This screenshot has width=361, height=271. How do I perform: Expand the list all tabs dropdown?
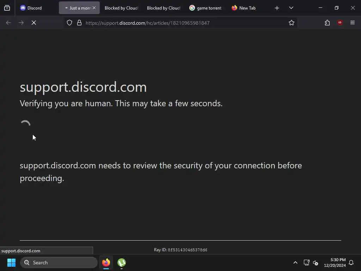pyautogui.click(x=291, y=8)
